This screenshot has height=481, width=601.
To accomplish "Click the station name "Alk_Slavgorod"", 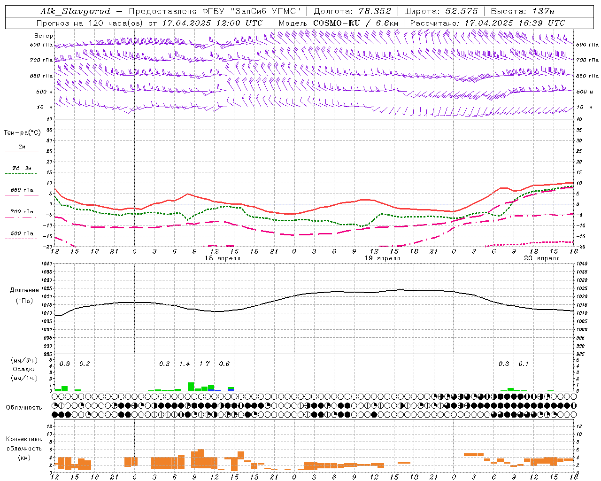I will [x=76, y=11].
